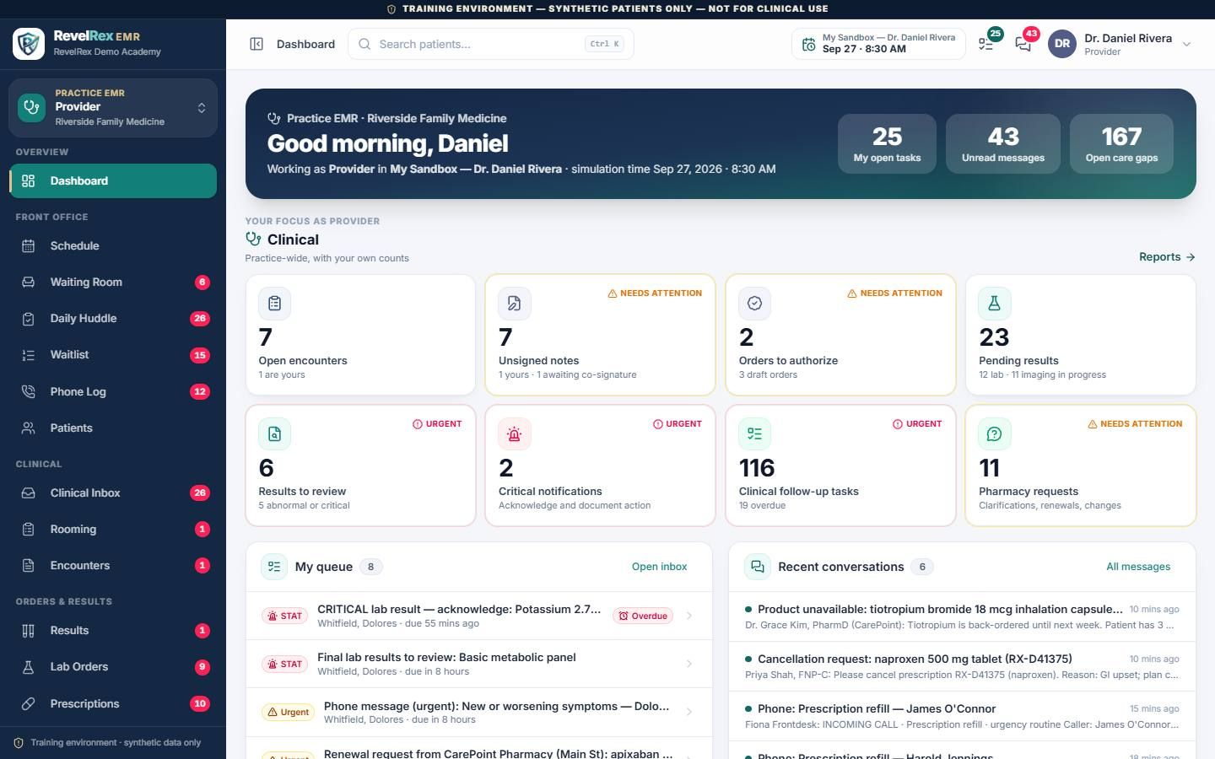Click the Lab Orders flask icon

click(x=28, y=667)
